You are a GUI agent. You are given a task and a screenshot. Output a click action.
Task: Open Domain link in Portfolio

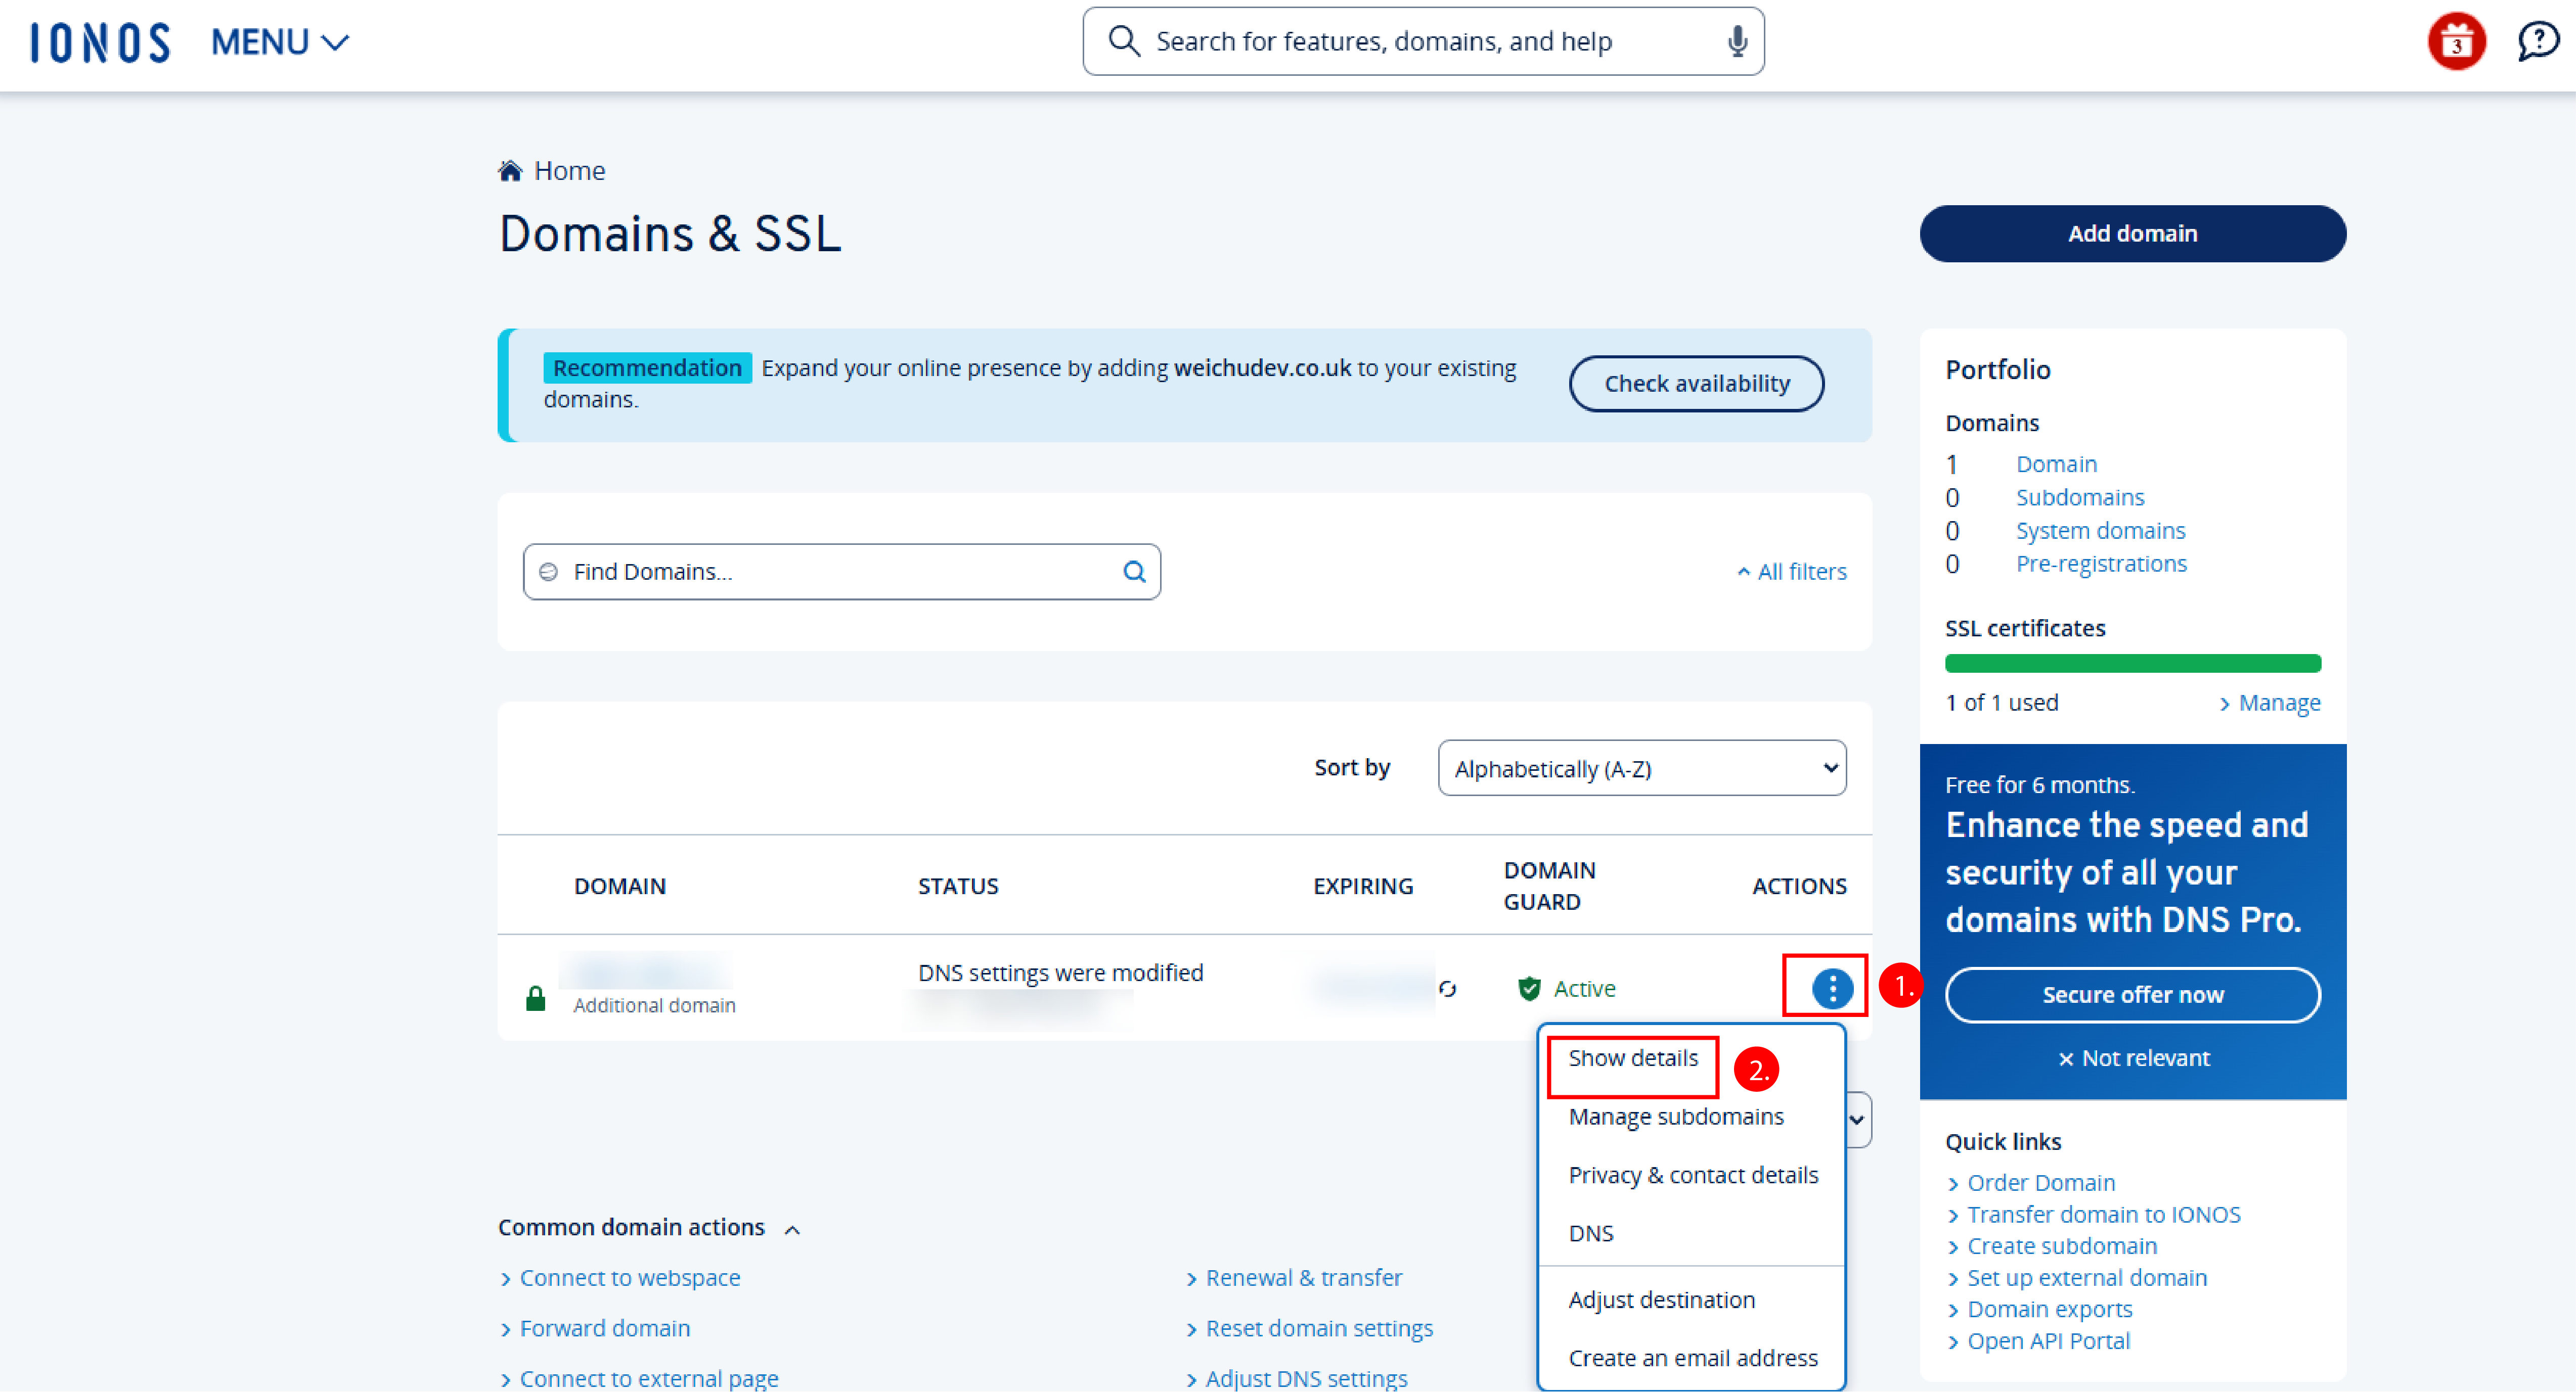[2056, 463]
